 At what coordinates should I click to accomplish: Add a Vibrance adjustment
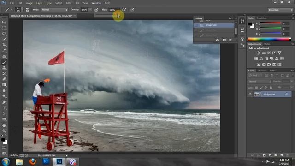(279, 53)
